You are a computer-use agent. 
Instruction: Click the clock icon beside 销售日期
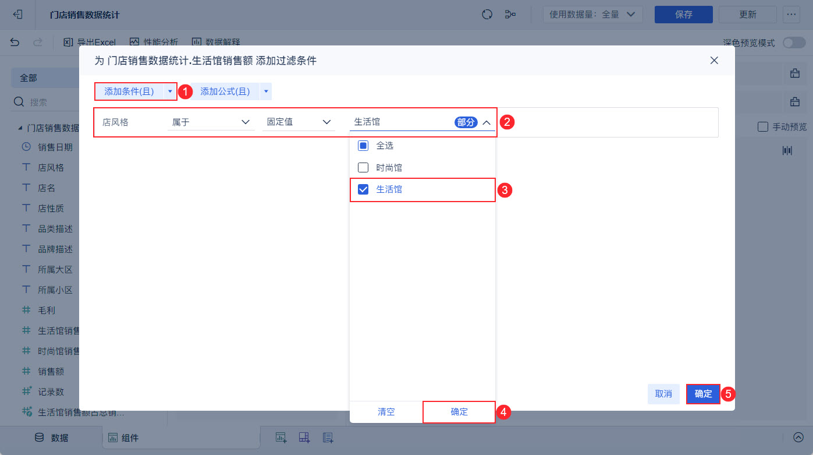tap(26, 147)
